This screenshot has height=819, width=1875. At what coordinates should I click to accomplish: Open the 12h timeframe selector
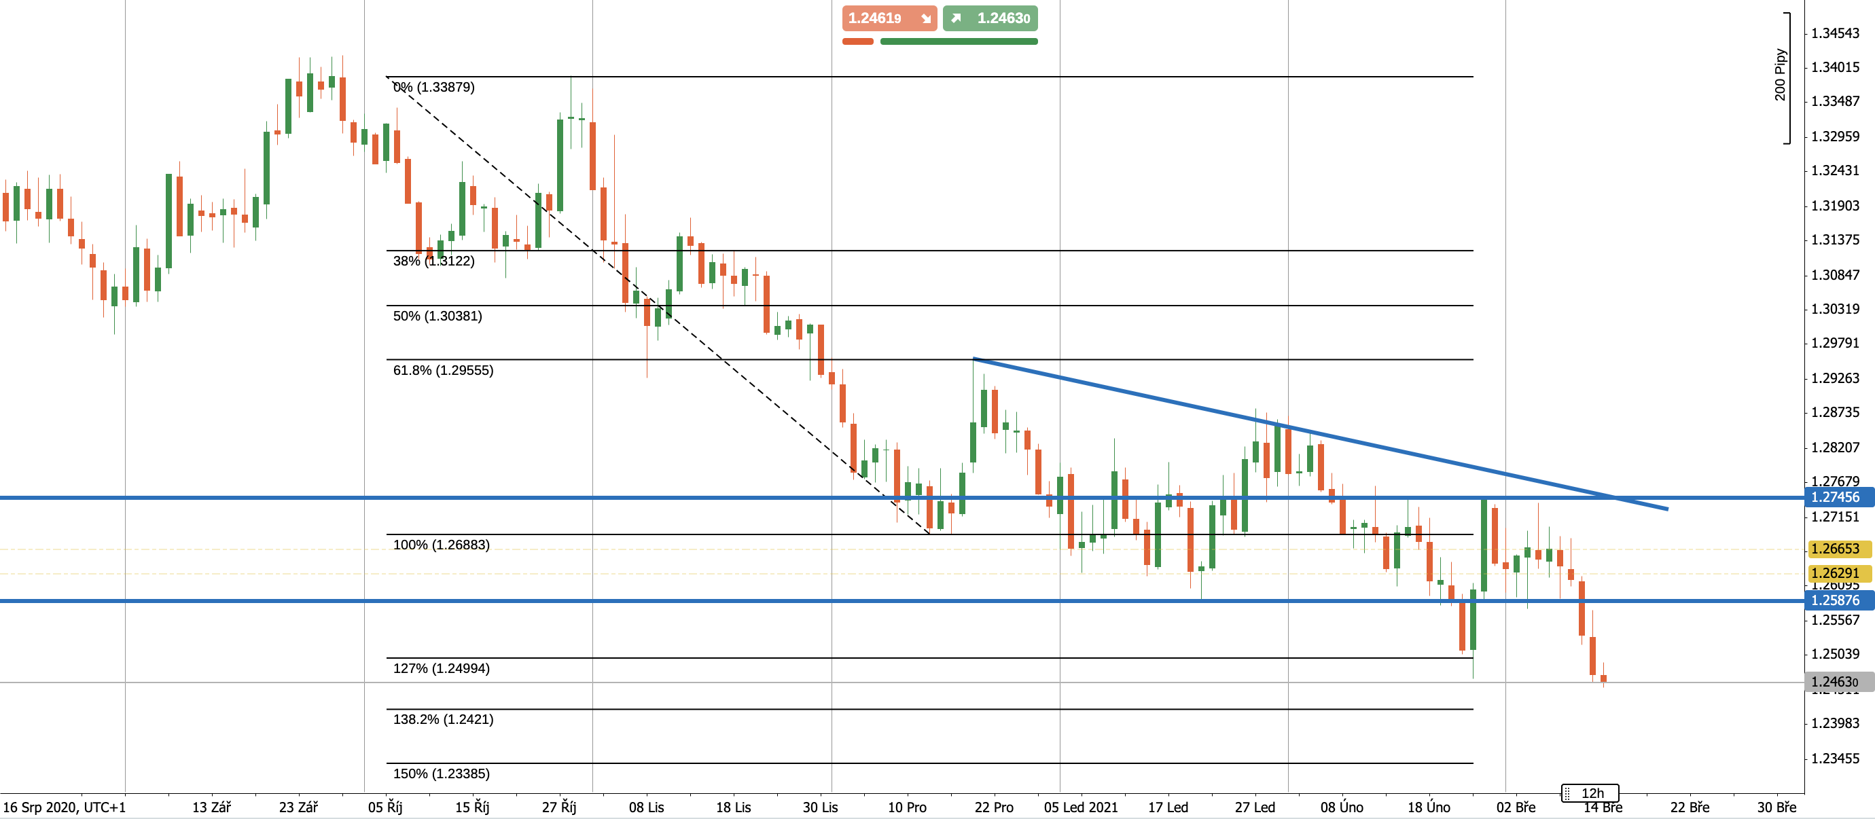coord(1592,793)
